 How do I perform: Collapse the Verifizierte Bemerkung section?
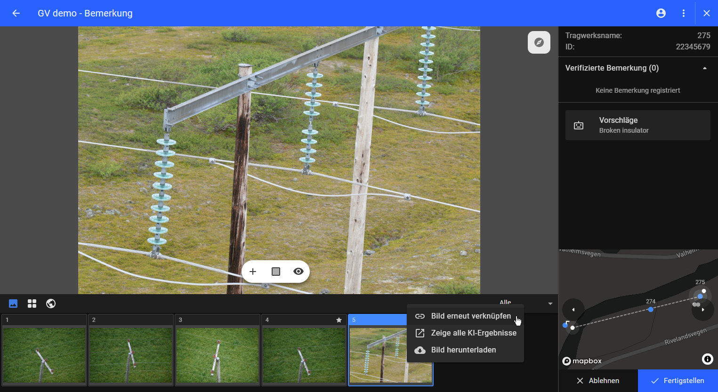[704, 68]
